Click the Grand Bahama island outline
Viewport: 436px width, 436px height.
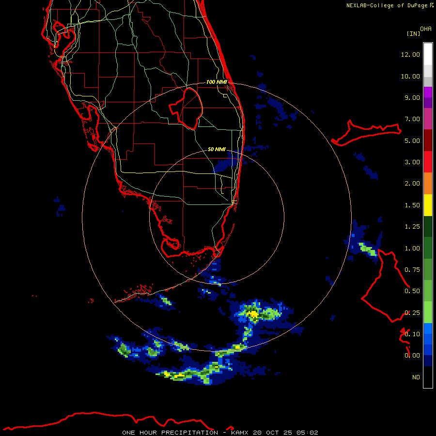pos(366,133)
